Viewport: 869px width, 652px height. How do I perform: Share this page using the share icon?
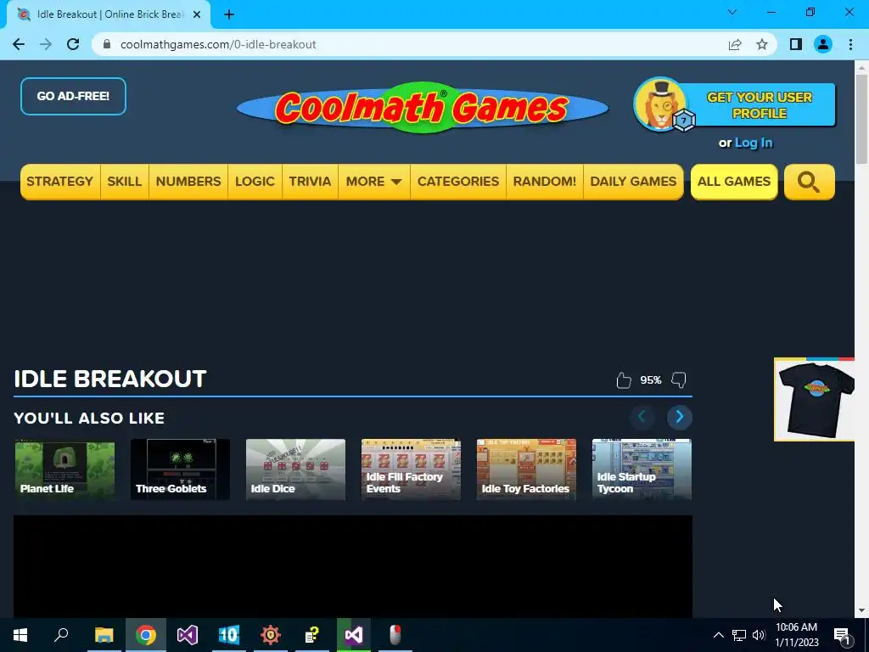pos(735,44)
